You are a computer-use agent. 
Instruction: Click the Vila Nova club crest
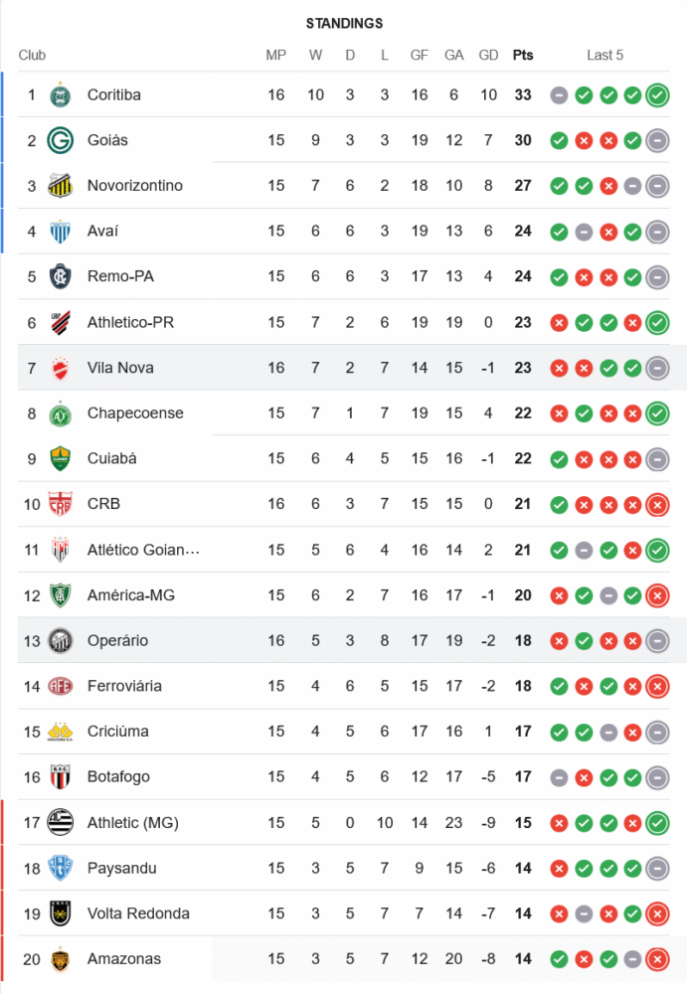pyautogui.click(x=61, y=369)
